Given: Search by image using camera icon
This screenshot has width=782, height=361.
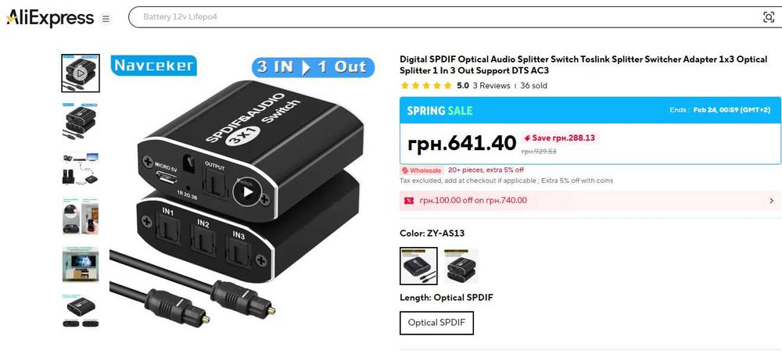Looking at the screenshot, I should [x=769, y=17].
